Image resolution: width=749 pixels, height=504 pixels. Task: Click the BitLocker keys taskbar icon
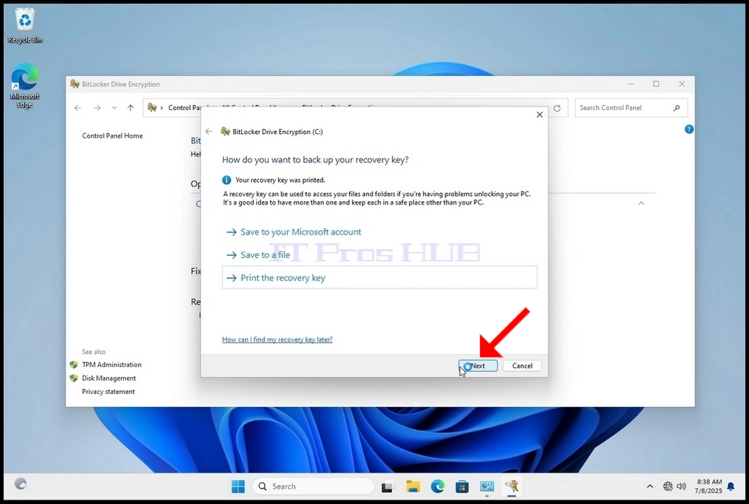512,487
